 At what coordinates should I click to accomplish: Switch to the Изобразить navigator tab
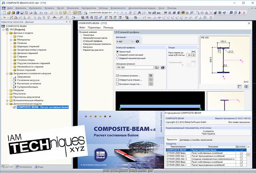24,167
